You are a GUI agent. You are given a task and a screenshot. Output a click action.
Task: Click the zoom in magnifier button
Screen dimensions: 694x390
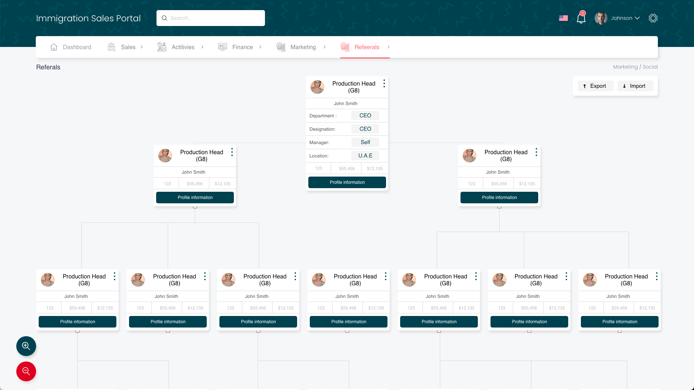[x=26, y=346]
